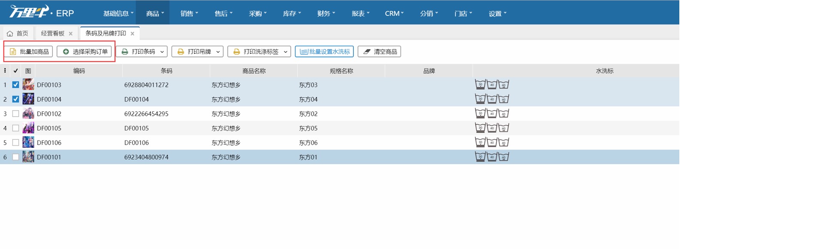Image resolution: width=823 pixels, height=249 pixels.
Task: Expand the 打印条码 dropdown arrow
Action: 162,52
